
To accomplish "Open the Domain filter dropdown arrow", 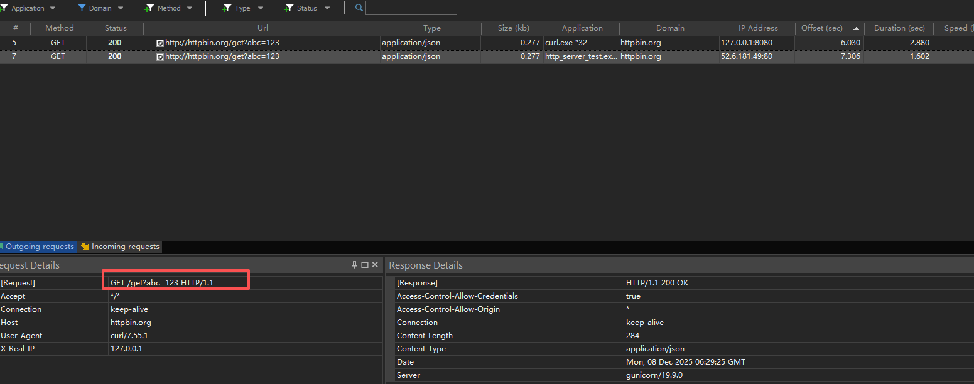I will [x=121, y=8].
